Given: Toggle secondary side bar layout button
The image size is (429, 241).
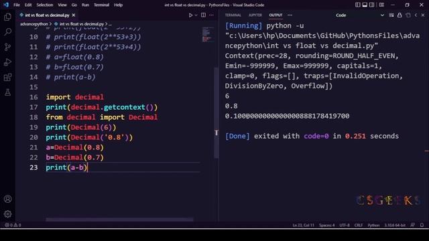Looking at the screenshot, I should pos(372,5).
